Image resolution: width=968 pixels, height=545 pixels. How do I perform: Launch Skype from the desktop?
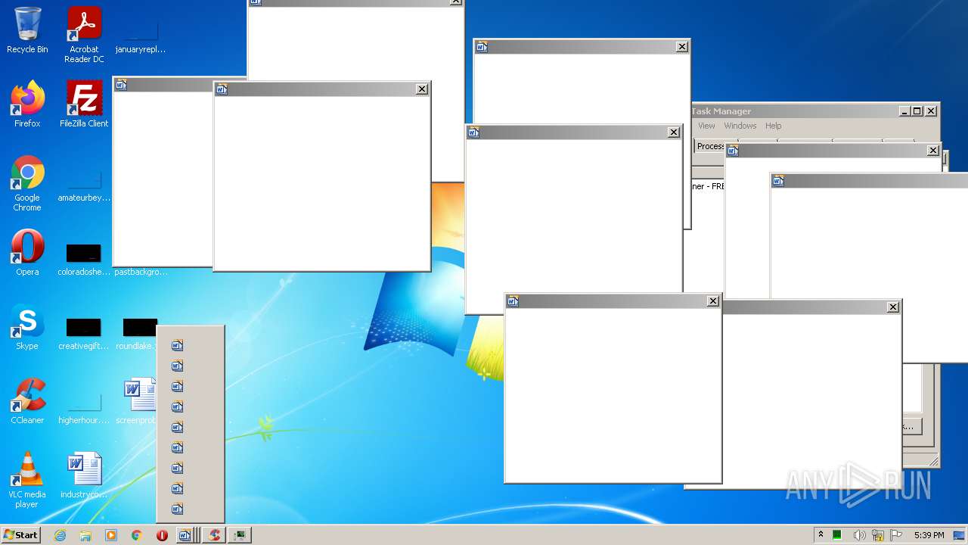tap(27, 327)
